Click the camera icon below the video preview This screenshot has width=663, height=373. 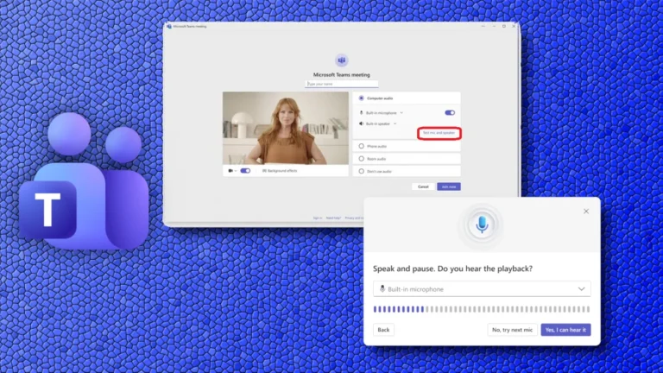click(230, 171)
